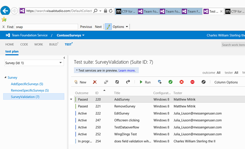Viewport: 245px width, 149px height.
Task: Toggle the find highlight pencil button
Action: tap(108, 27)
